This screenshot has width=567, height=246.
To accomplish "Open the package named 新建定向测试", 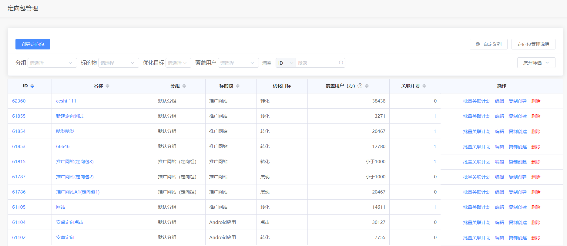I will [70, 116].
